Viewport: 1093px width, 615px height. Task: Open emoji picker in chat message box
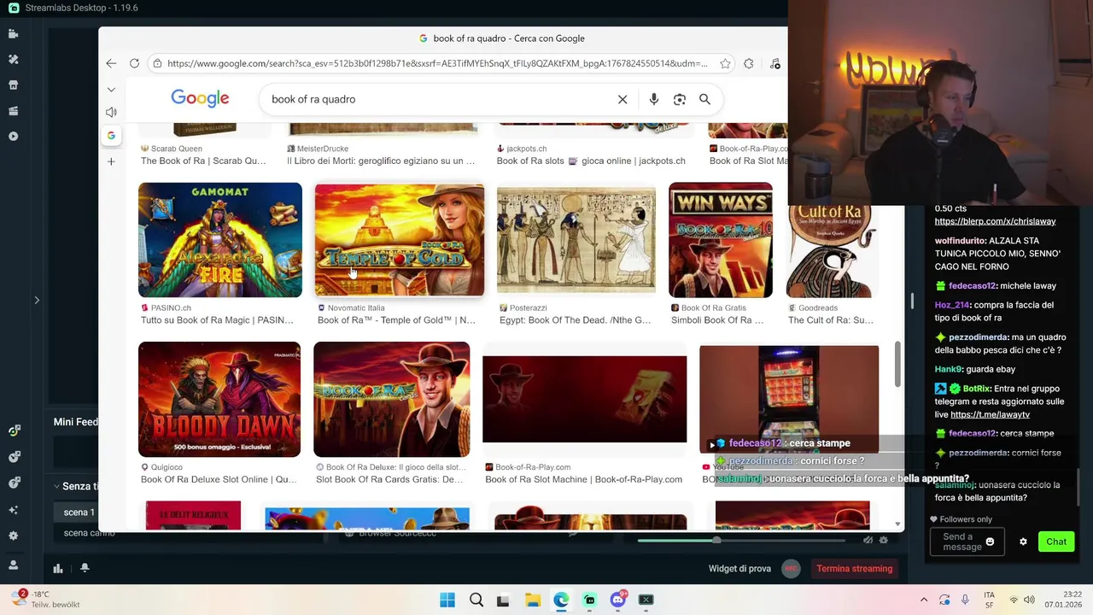tap(990, 542)
